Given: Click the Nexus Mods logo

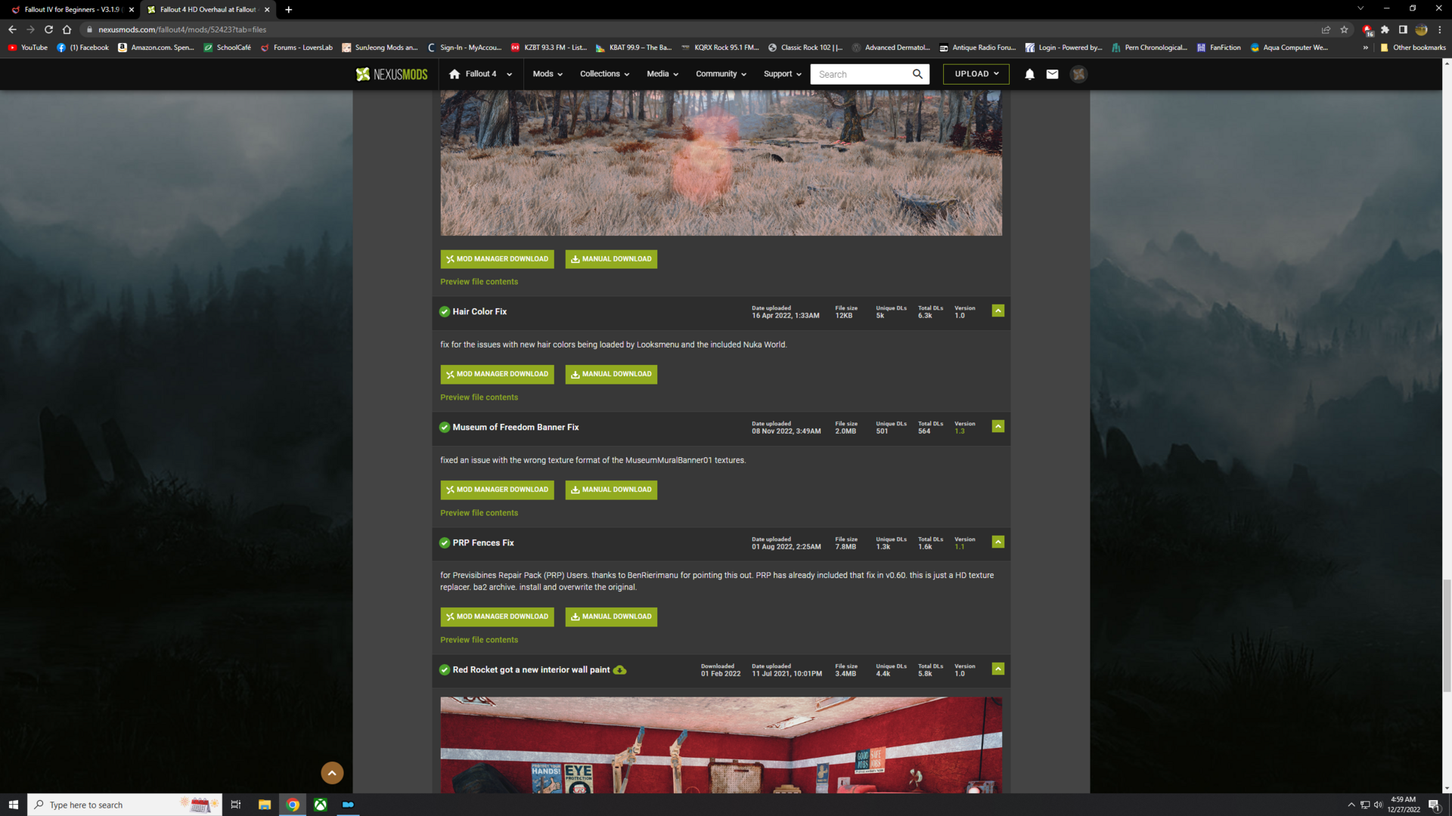Looking at the screenshot, I should coord(392,74).
